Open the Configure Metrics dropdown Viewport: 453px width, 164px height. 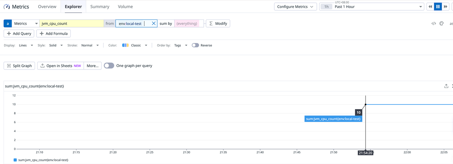(295, 7)
